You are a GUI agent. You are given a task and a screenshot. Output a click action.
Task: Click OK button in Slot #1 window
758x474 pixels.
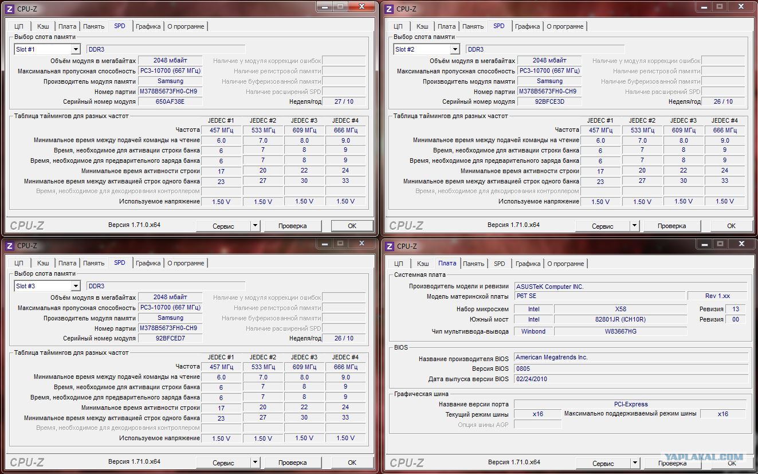tap(352, 226)
